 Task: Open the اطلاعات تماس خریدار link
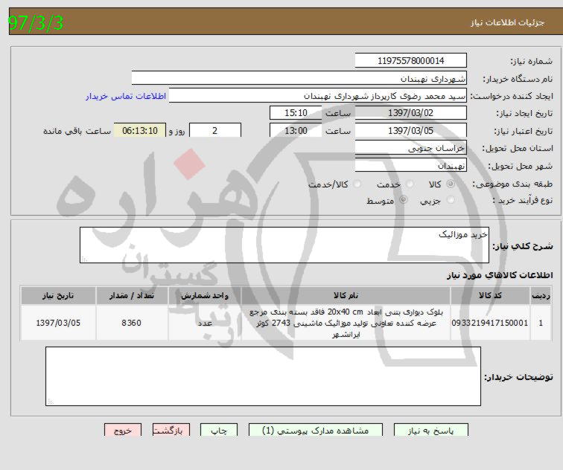[x=126, y=96]
